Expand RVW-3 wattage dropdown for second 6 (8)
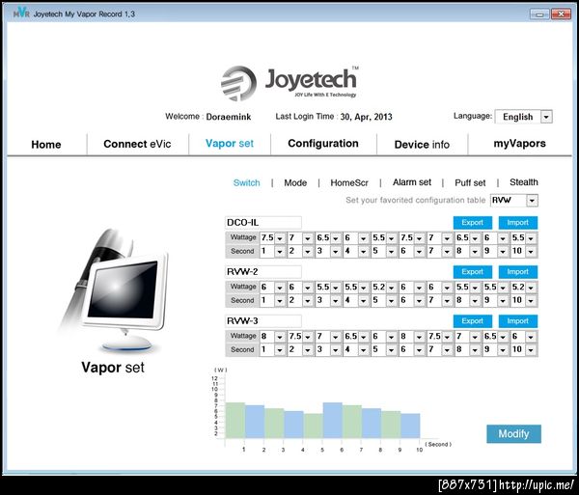579x495 pixels. [419, 337]
